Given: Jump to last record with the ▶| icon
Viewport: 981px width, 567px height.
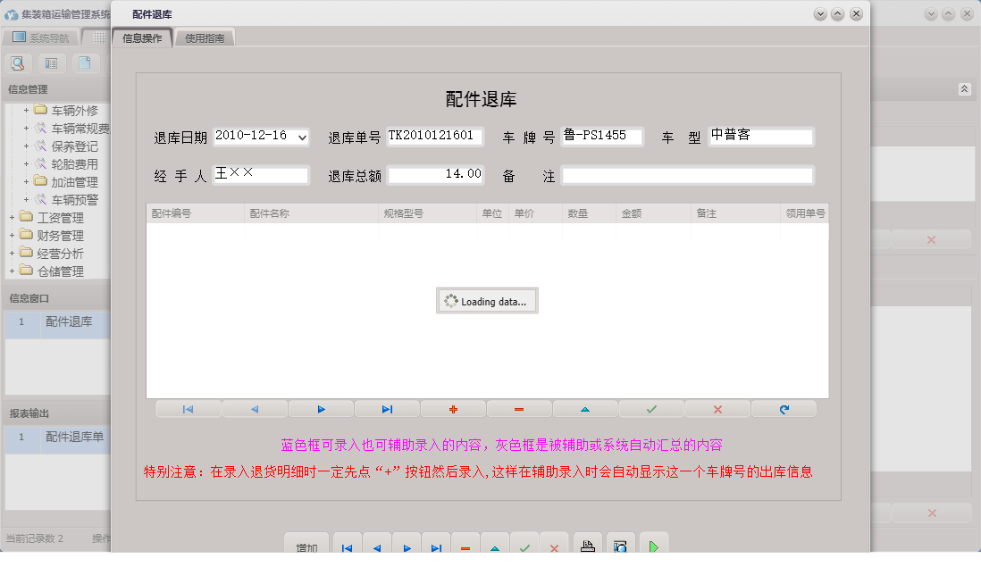Looking at the screenshot, I should (387, 408).
